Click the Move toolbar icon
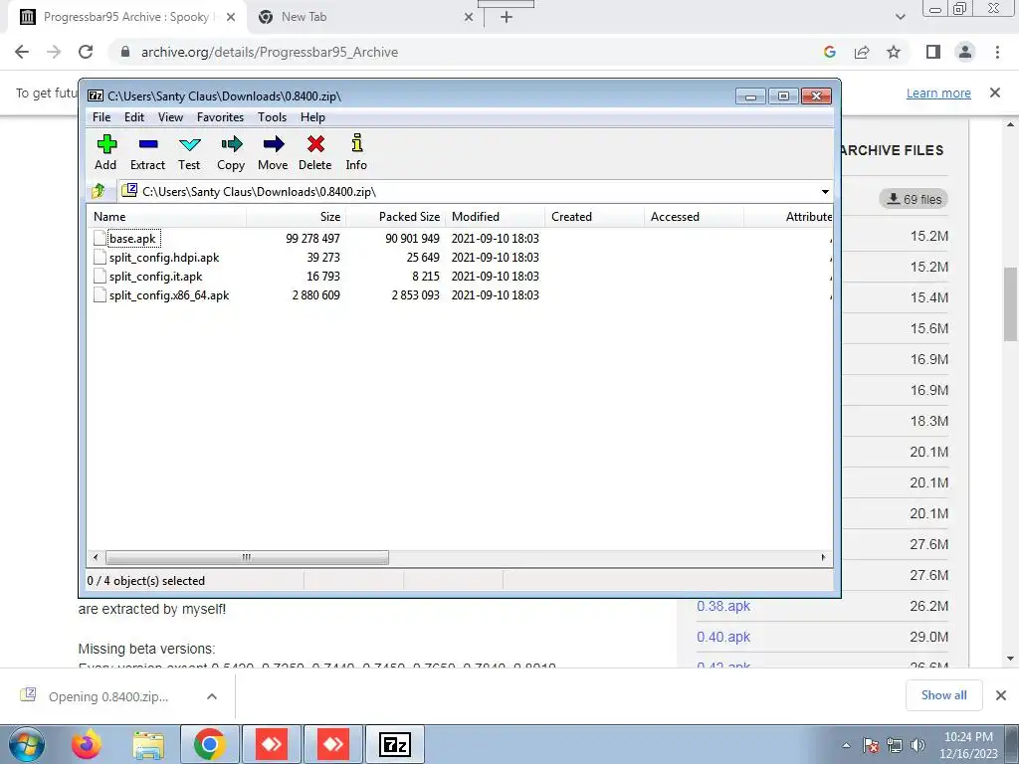This screenshot has height=764, width=1019. (273, 152)
